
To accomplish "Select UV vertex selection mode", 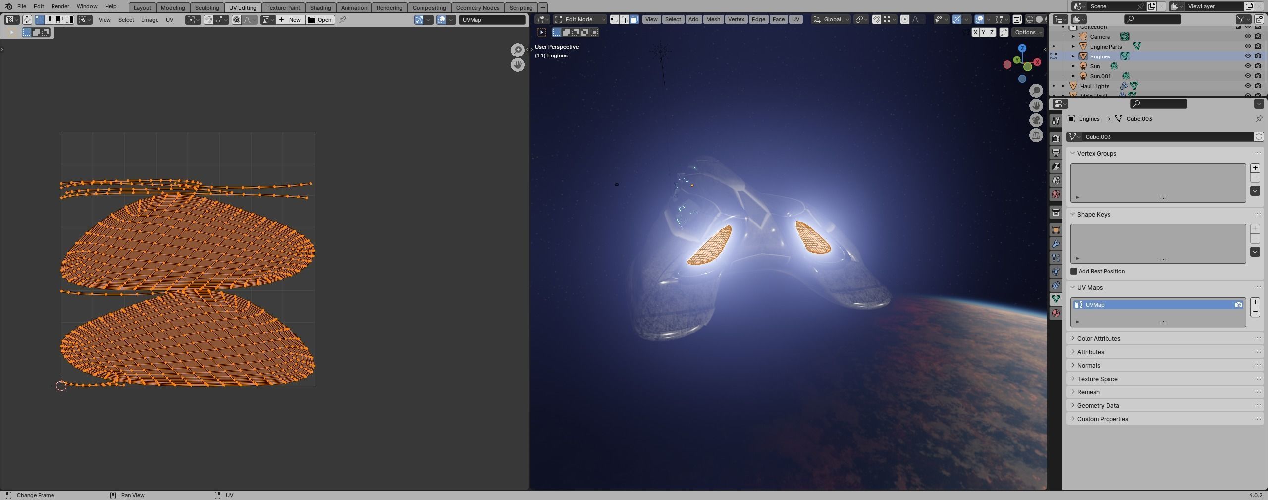I will click(x=40, y=20).
